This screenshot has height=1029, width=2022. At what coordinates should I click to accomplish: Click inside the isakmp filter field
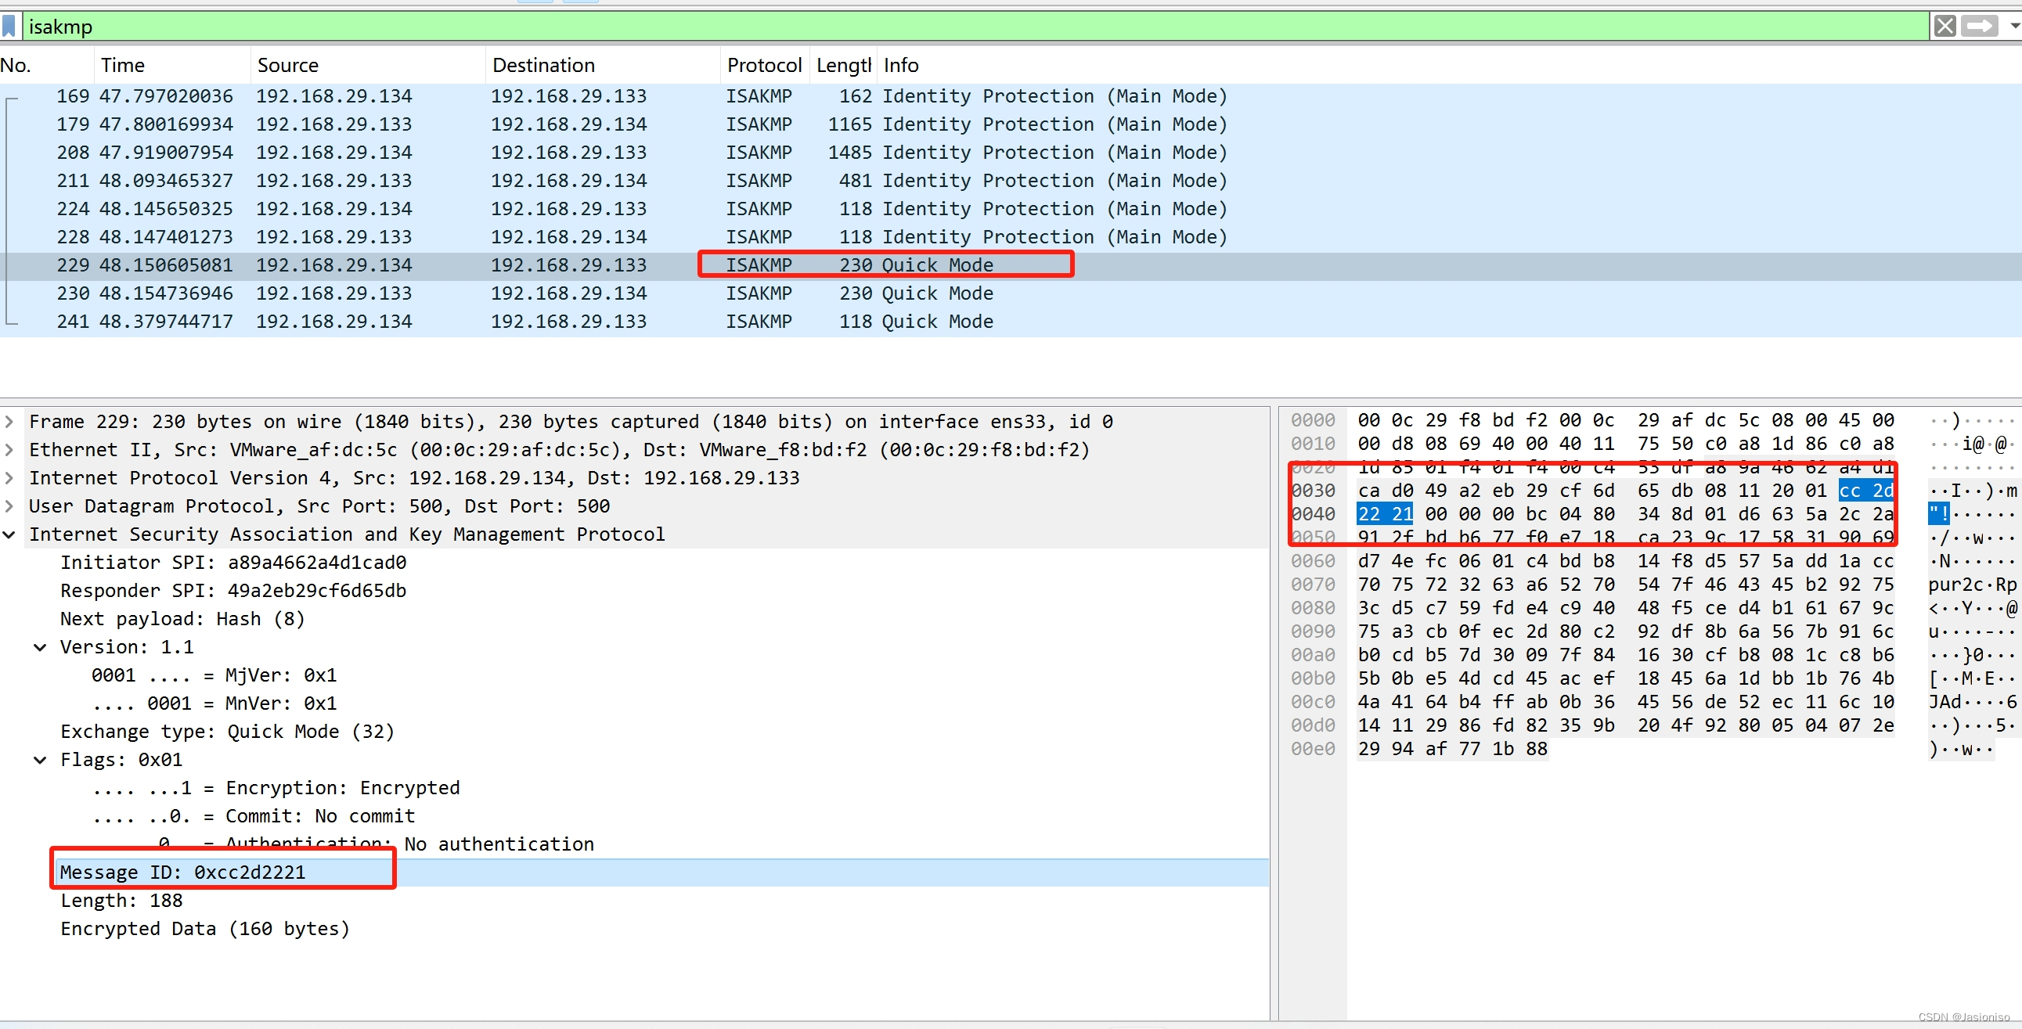(942, 26)
